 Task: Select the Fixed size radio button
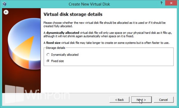pyautogui.click(x=48, y=61)
